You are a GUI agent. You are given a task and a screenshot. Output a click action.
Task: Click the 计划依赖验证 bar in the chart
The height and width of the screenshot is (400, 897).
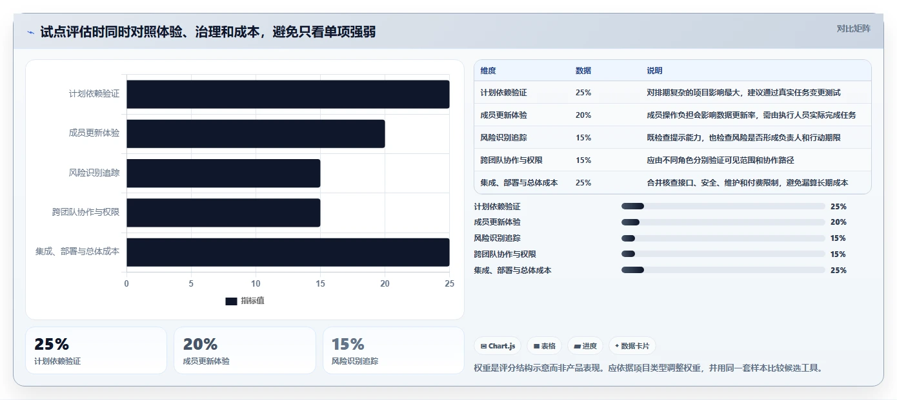(x=288, y=94)
